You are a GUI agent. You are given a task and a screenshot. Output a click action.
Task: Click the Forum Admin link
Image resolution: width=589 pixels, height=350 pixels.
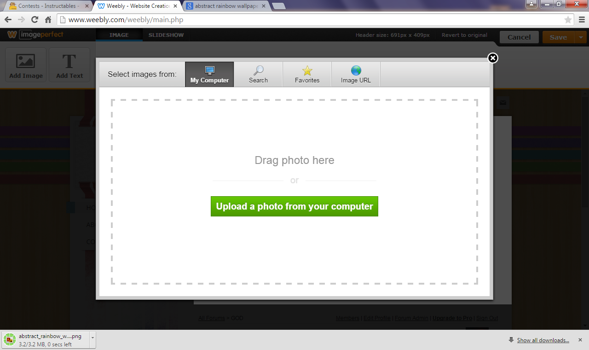411,318
